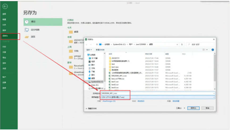Image resolution: width=230 pixels, height=130 pixels.
Task: Open the 信息 (Info) backstage menu item
Action: [4, 14]
